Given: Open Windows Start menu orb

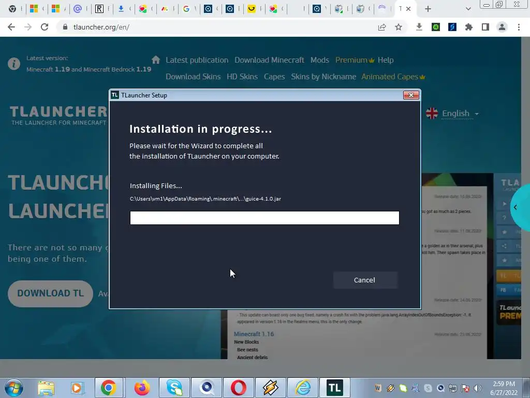Looking at the screenshot, I should (14, 388).
